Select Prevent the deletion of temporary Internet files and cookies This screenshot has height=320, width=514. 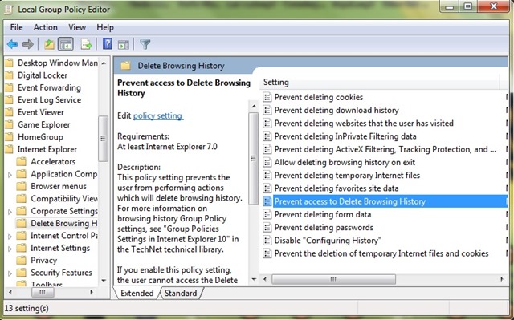381,253
